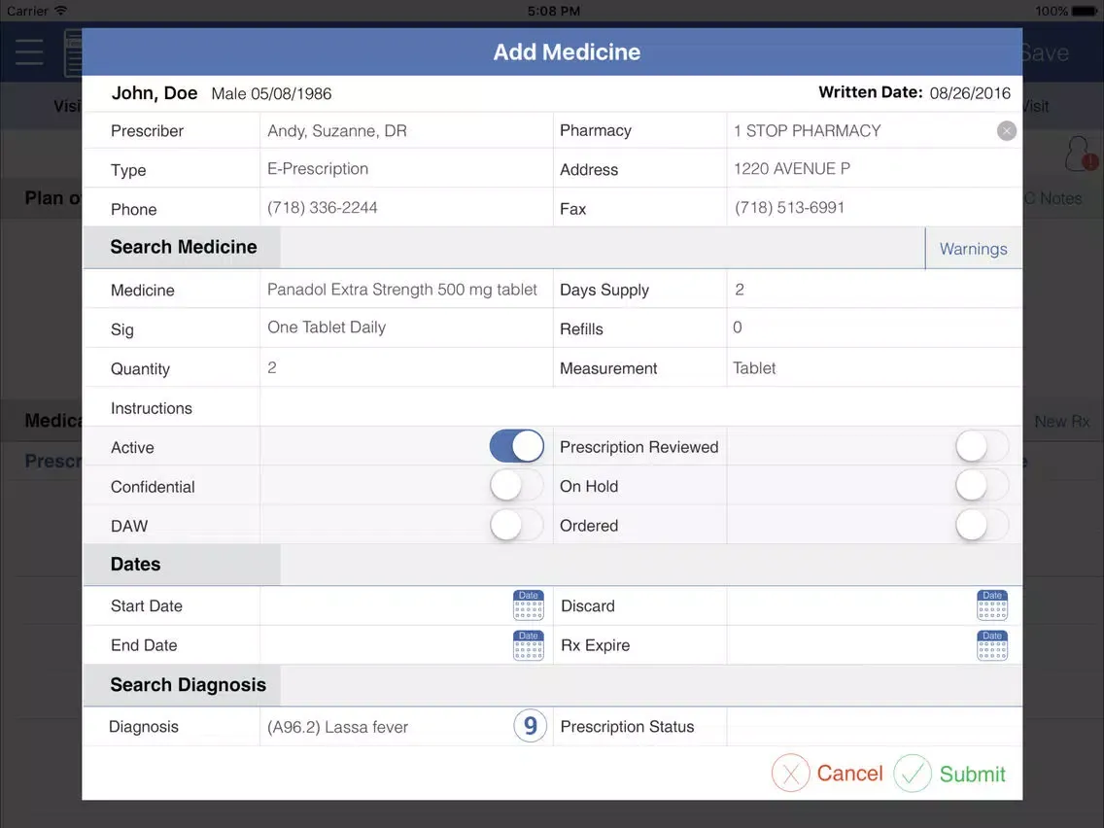The width and height of the screenshot is (1104, 828).
Task: Select the Medicine field Panadol Extra Strength
Action: [406, 290]
